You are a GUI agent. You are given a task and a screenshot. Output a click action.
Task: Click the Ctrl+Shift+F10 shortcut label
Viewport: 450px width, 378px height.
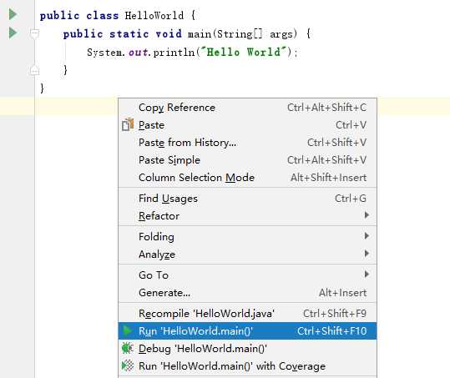(x=332, y=331)
